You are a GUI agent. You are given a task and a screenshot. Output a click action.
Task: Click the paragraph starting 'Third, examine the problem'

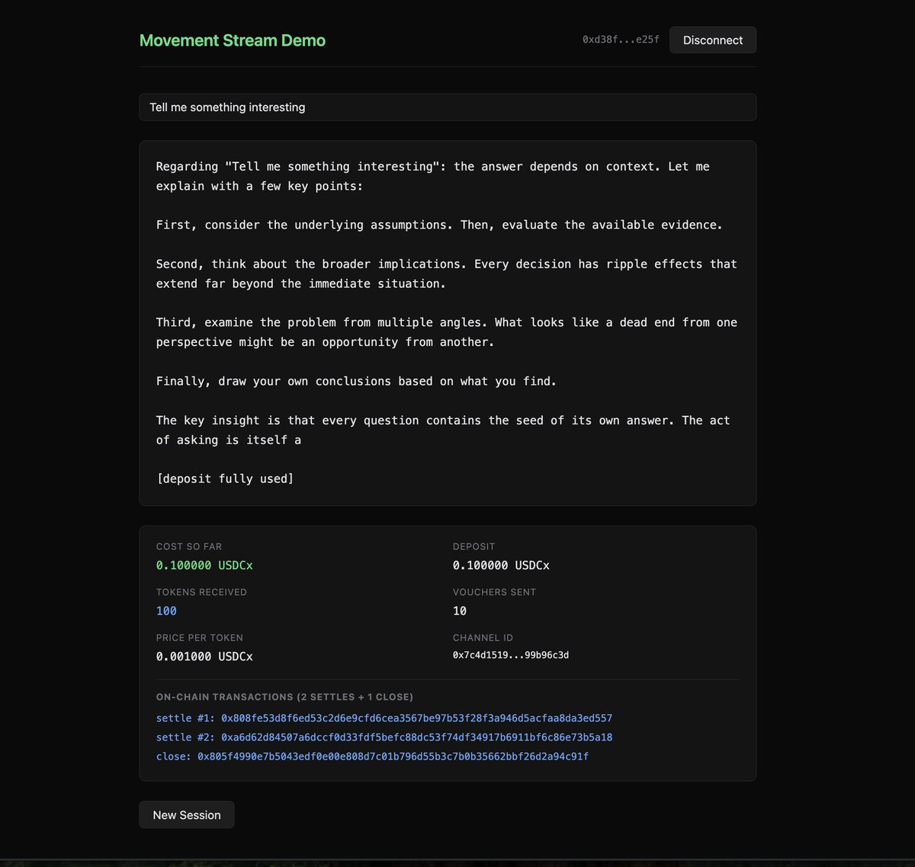[447, 332]
